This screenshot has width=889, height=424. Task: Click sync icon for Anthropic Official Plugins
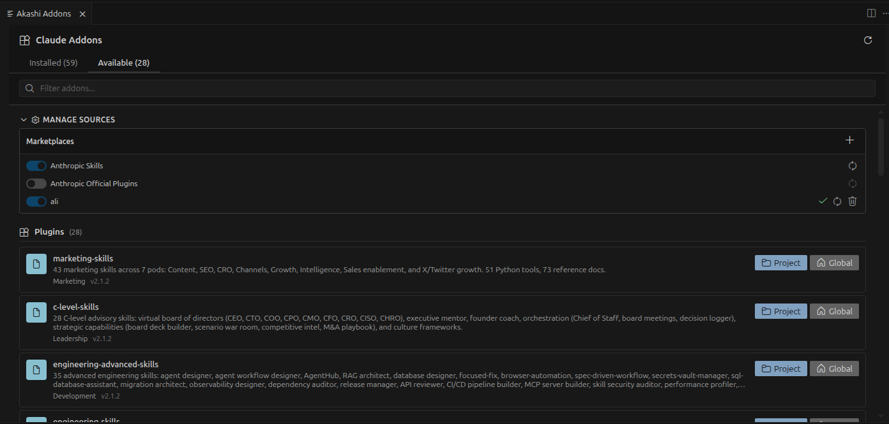(x=853, y=184)
